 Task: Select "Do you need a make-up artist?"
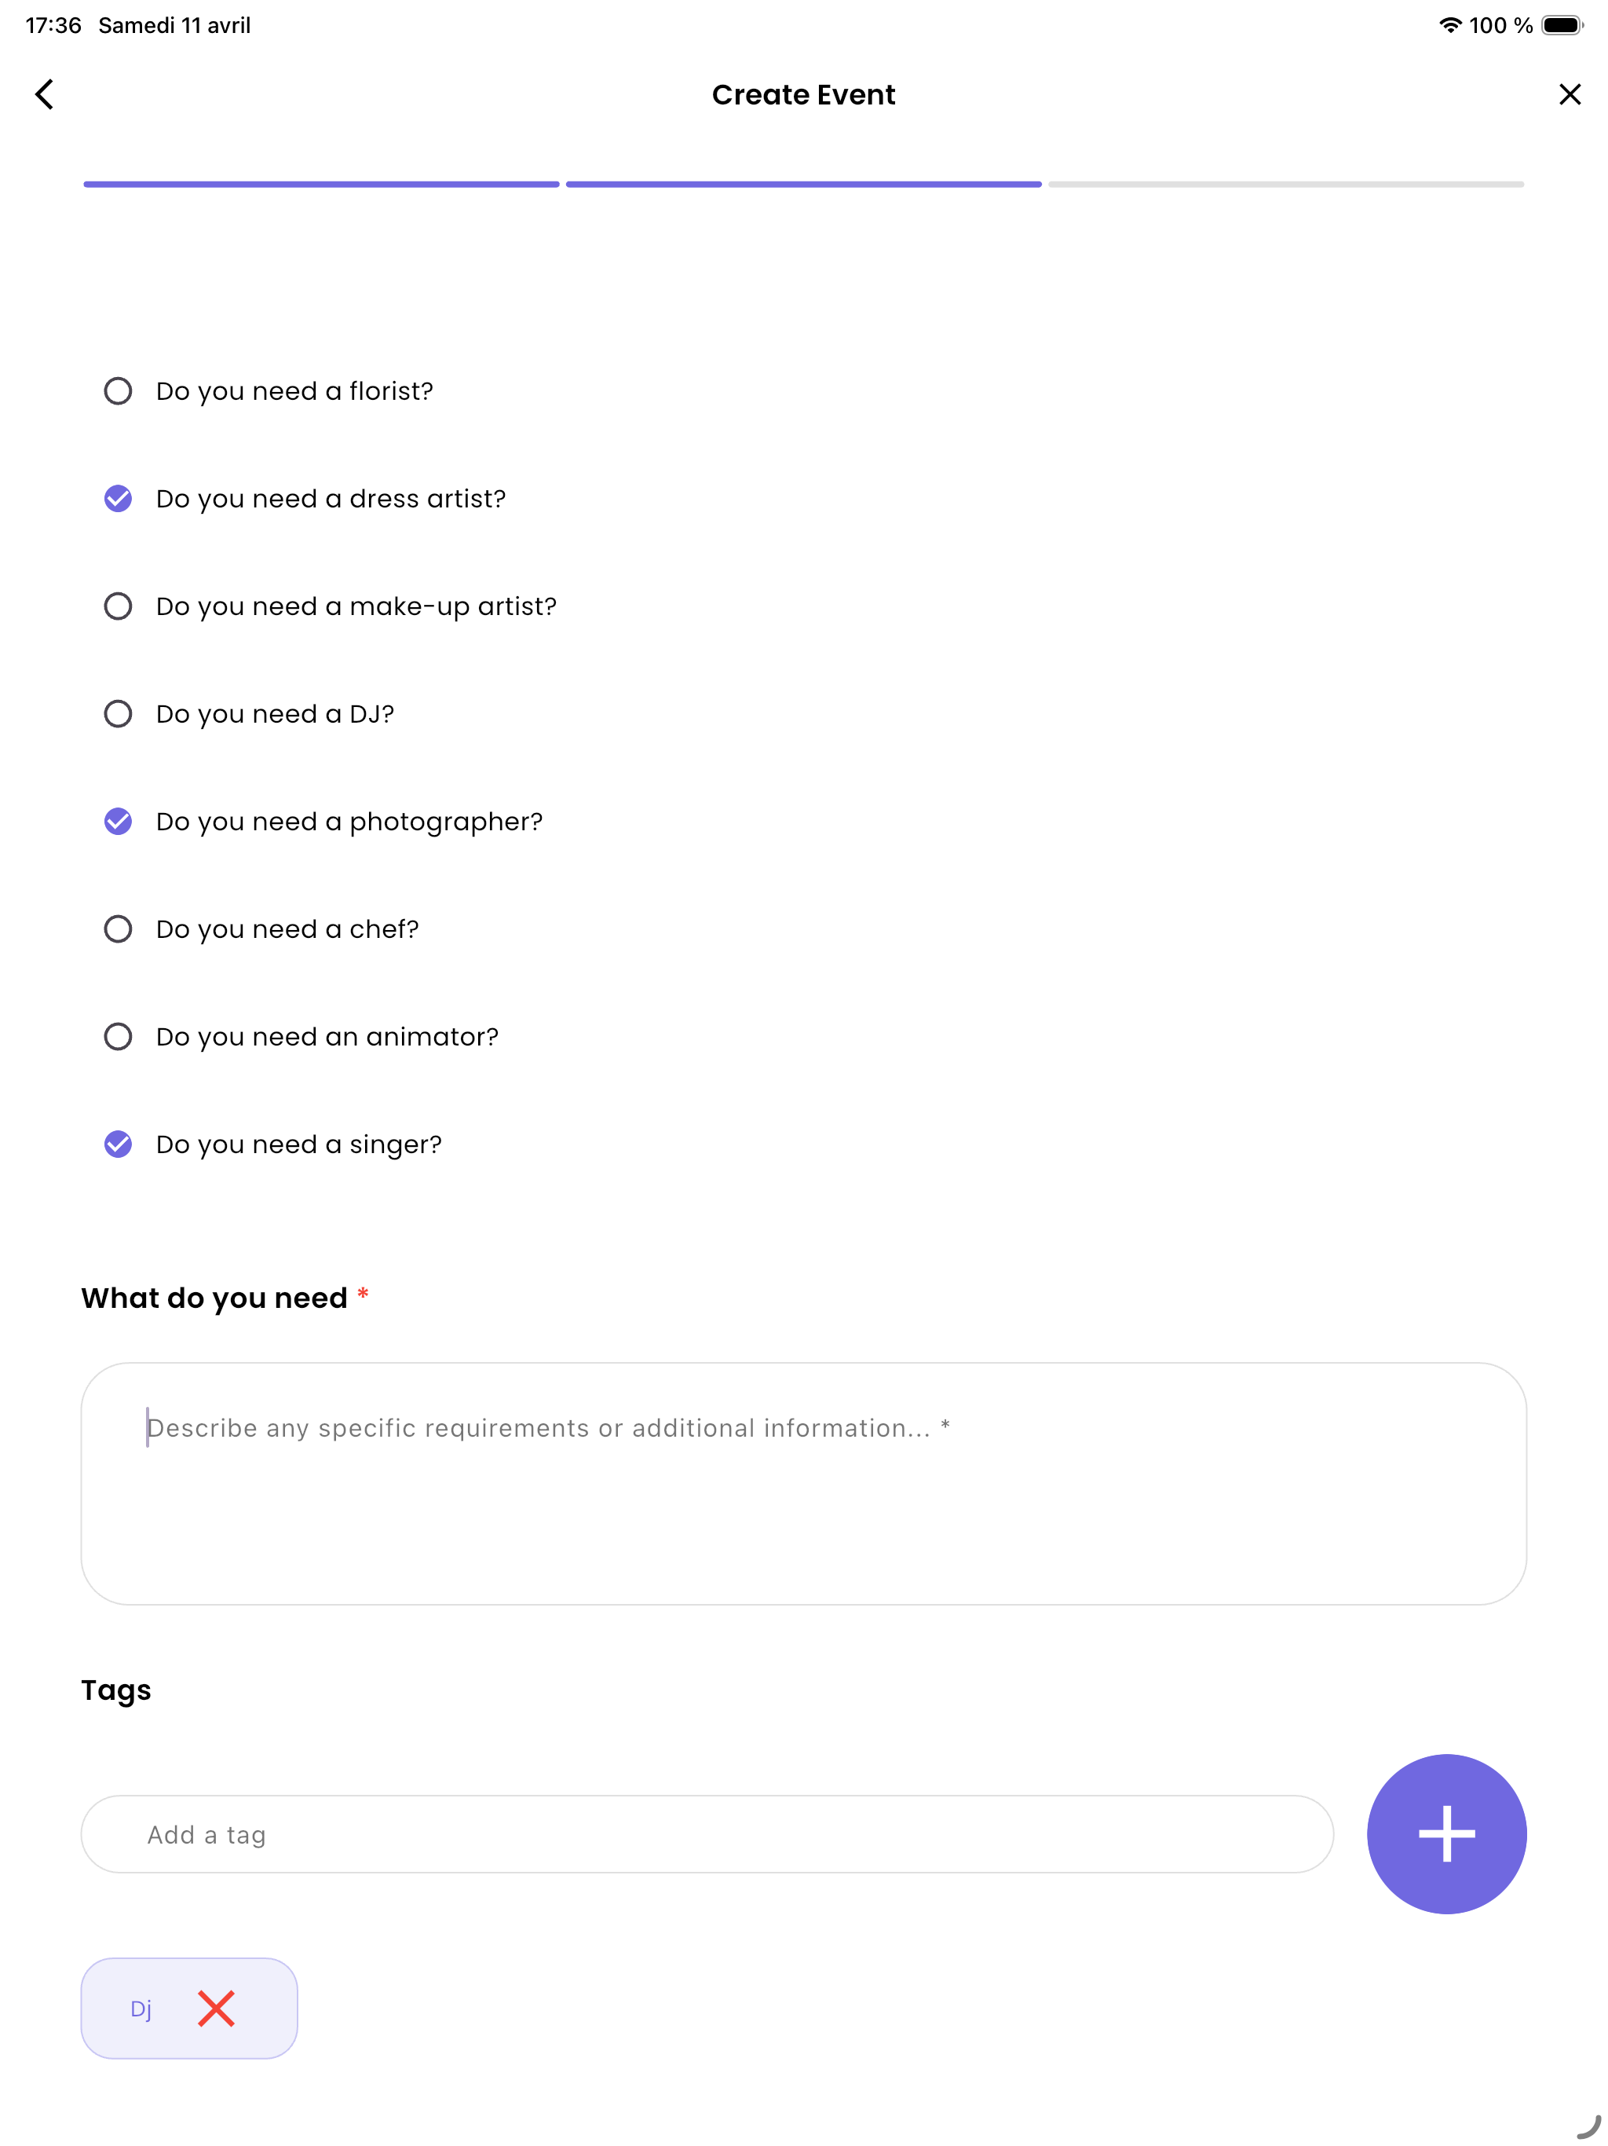(x=119, y=606)
